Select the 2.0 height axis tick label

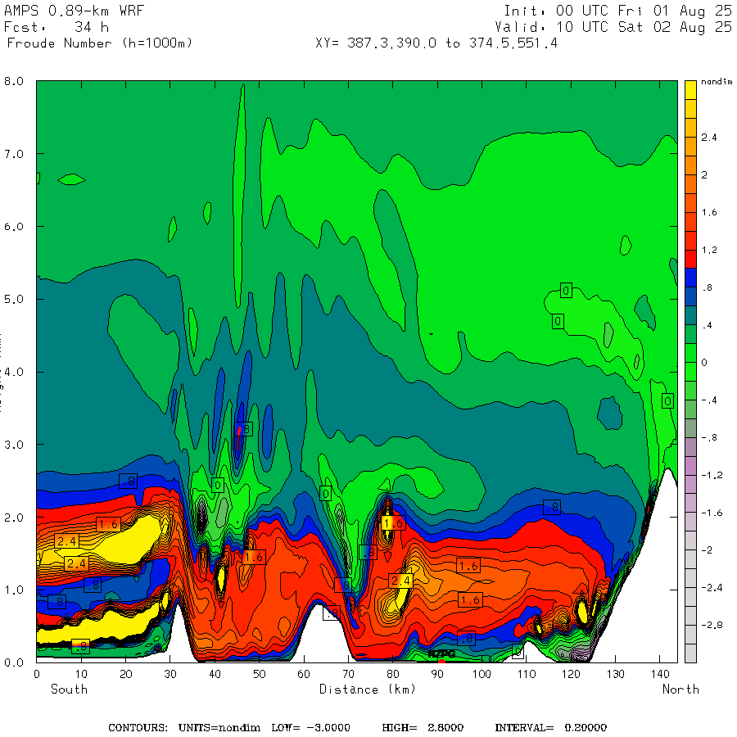click(x=14, y=518)
